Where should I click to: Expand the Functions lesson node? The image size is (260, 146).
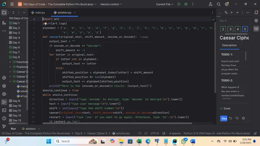[10, 62]
